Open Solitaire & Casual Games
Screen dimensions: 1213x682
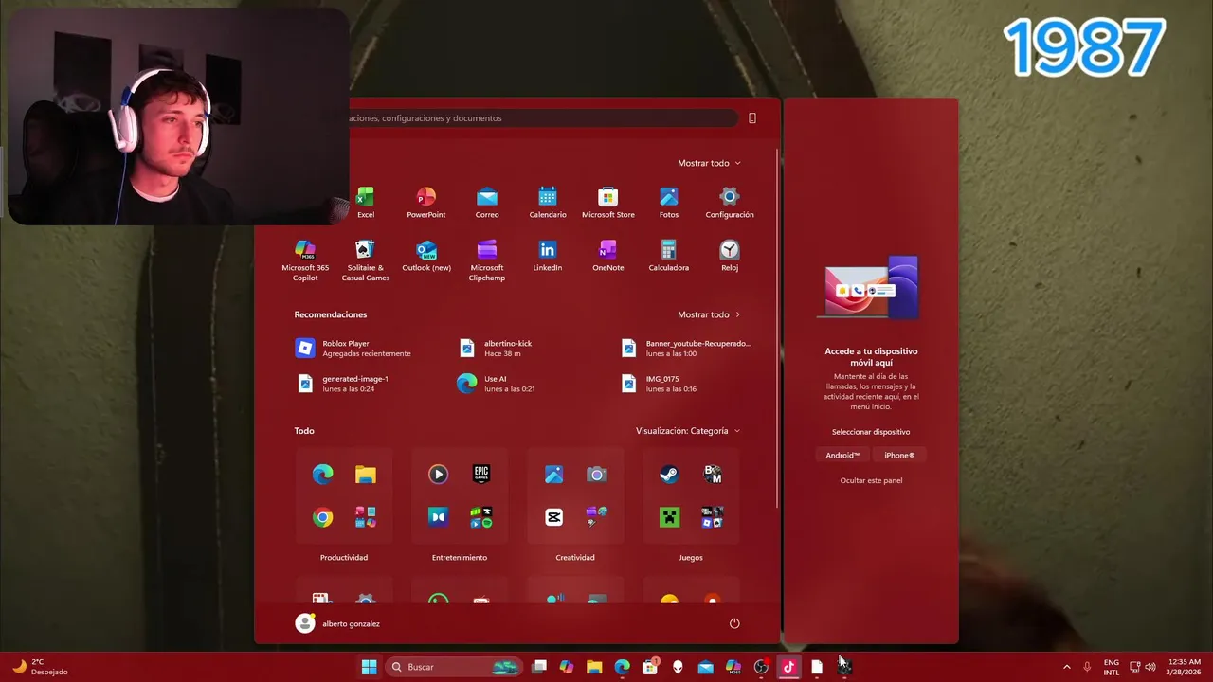[366, 260]
